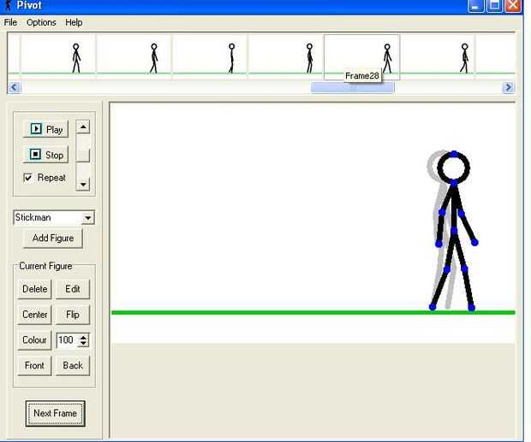Screen dimensions: 531x442
Task: Open the Colour picker button
Action: pos(34,339)
